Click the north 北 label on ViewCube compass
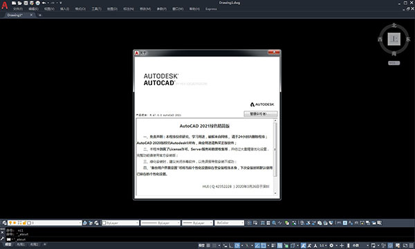 [x=394, y=25]
